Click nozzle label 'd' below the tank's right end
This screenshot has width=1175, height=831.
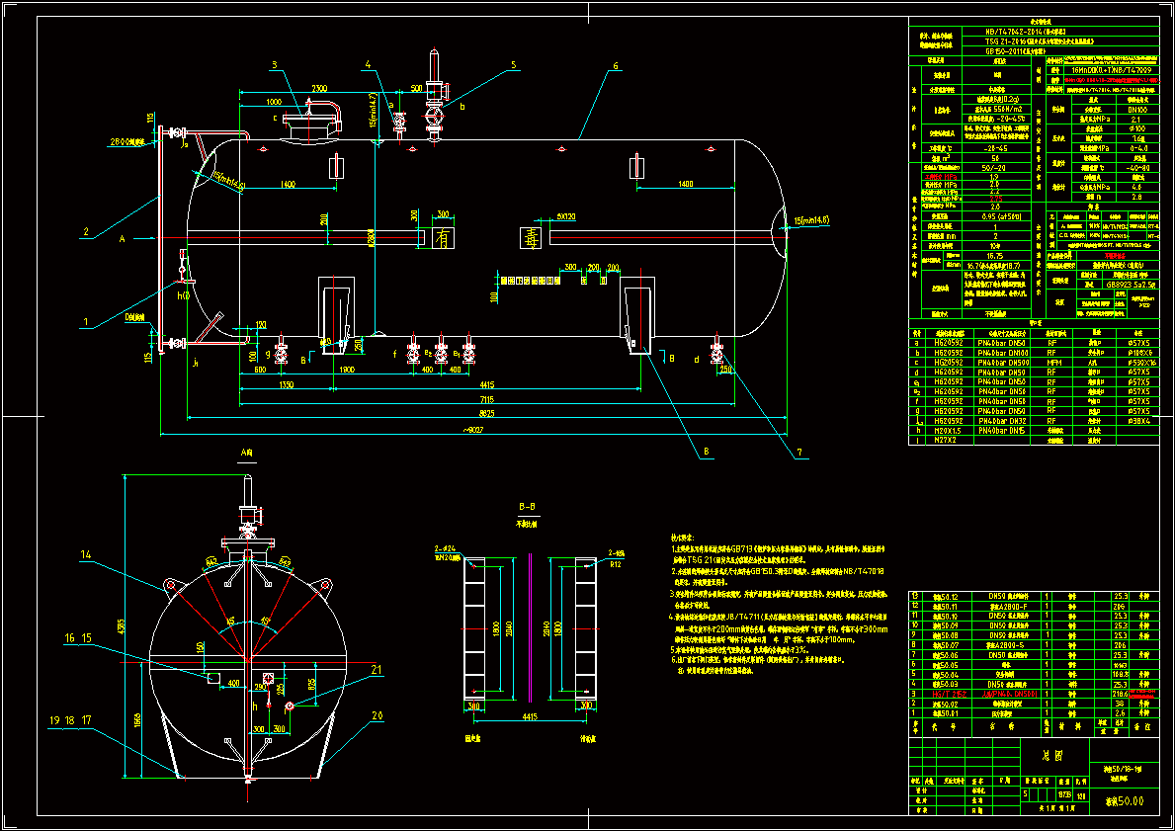696,359
